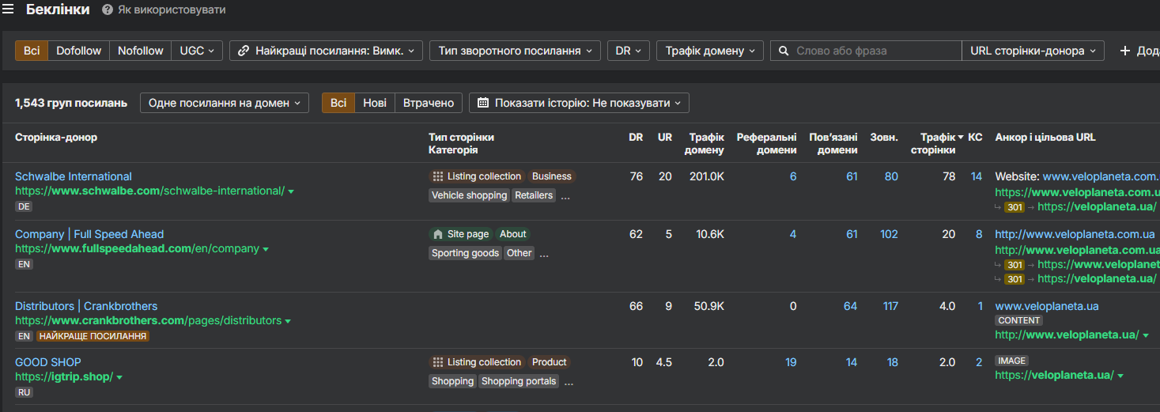
Task: Sort by Реферальні домени column header
Action: (x=767, y=143)
